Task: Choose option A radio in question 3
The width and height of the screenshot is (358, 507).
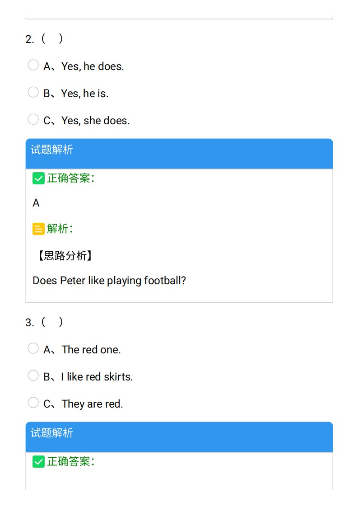Action: (x=33, y=348)
